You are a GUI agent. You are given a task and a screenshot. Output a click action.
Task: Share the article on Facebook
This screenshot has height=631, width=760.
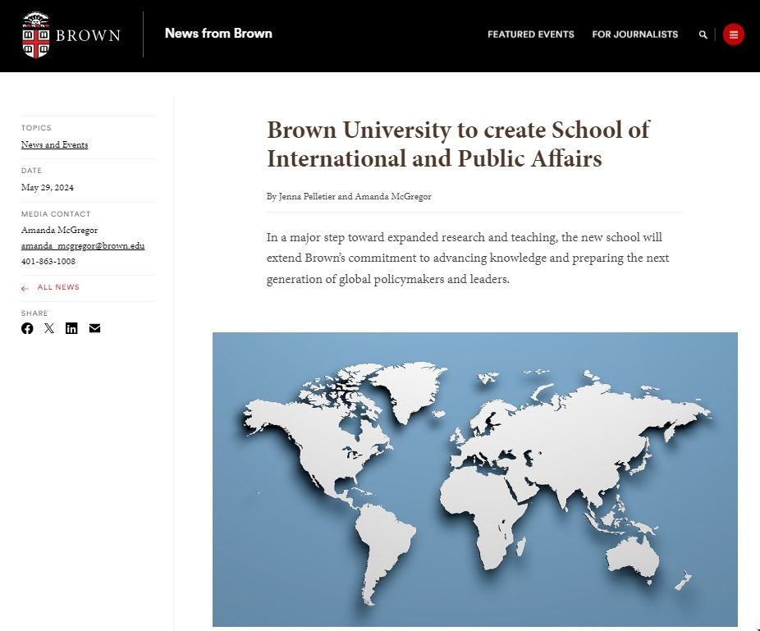point(27,328)
